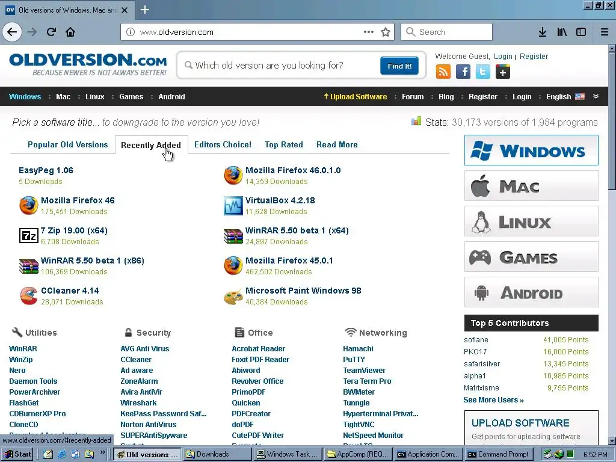Image resolution: width=616 pixels, height=462 pixels.
Task: Open the page actions three-dots menu
Action: [x=369, y=32]
